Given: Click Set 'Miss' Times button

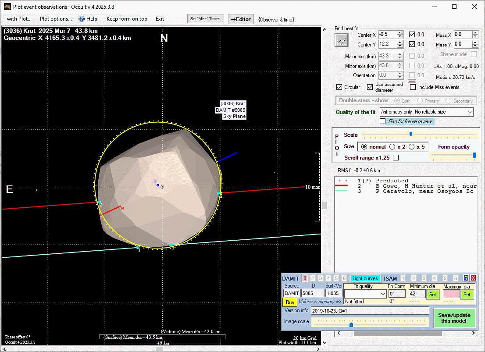Looking at the screenshot, I should (205, 19).
